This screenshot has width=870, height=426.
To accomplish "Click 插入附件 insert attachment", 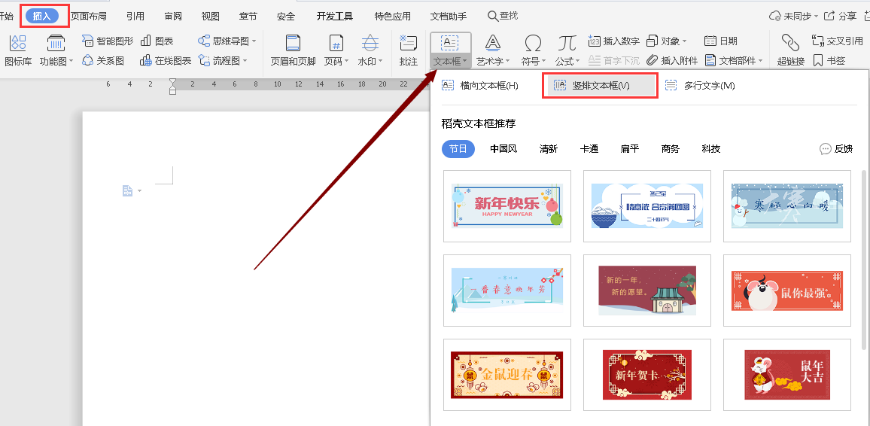I will (672, 60).
